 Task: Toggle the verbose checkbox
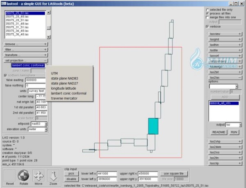[x=207, y=27]
